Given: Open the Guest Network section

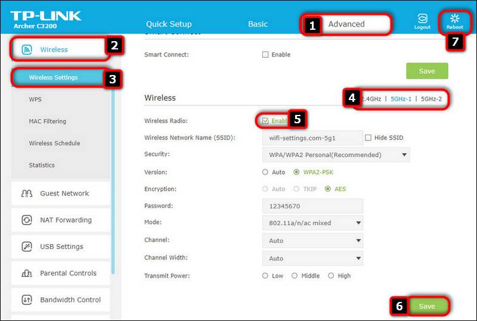Looking at the screenshot, I should tap(61, 194).
